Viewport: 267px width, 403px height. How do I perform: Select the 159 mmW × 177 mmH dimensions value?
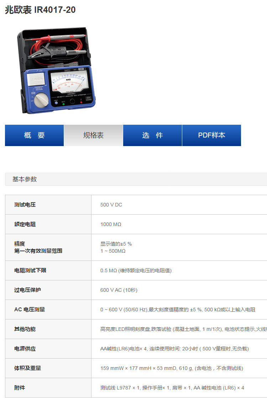[x=172, y=368]
